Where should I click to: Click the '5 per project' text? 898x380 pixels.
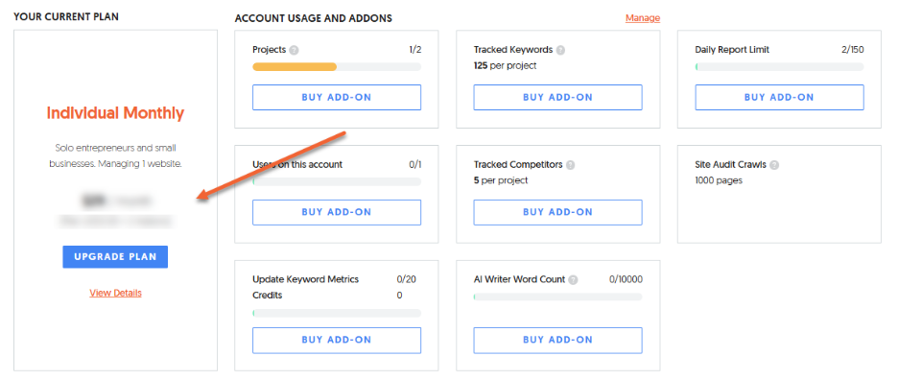point(501,180)
